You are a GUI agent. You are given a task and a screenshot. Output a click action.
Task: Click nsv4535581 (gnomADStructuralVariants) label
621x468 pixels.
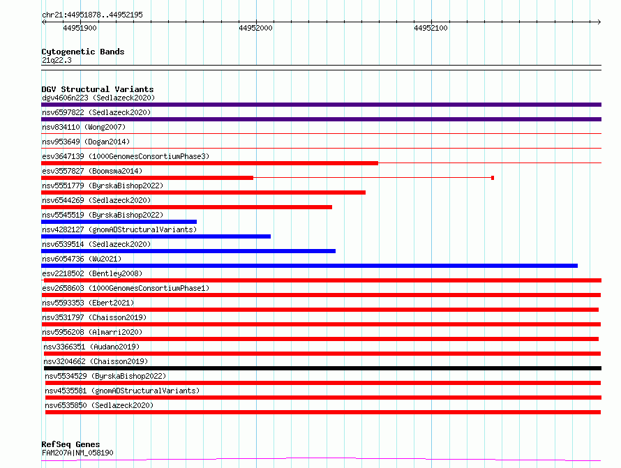pyautogui.click(x=122, y=391)
